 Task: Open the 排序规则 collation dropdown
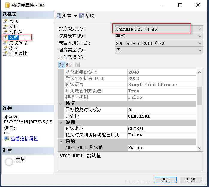coord(200,29)
